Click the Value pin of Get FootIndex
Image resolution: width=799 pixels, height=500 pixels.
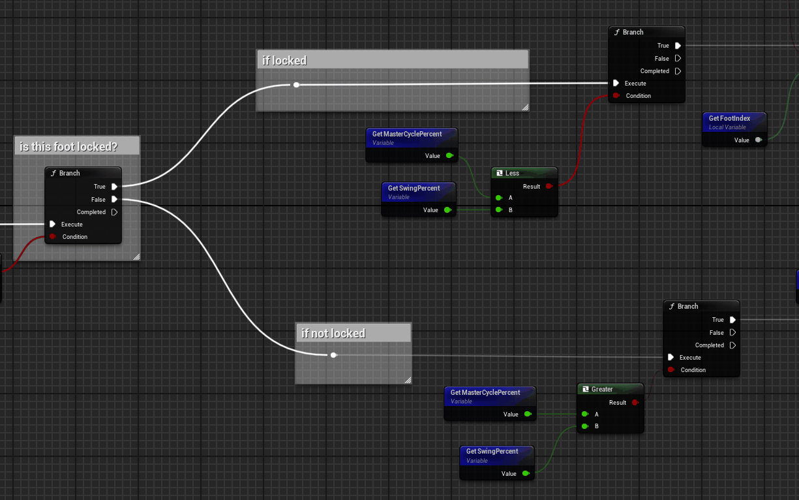coord(759,140)
